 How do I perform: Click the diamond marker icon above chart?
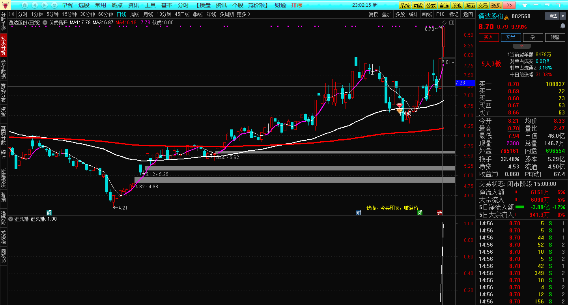click(444, 22)
